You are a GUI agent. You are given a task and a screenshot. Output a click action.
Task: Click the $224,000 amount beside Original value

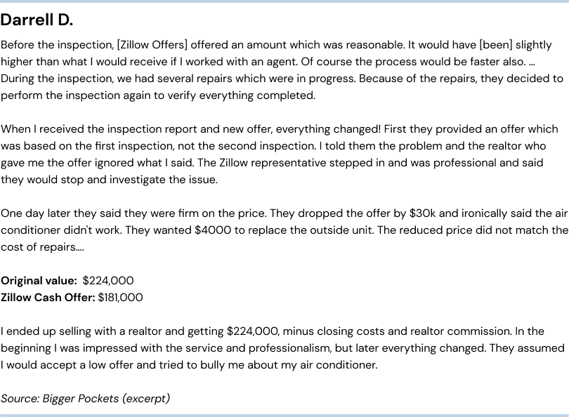(x=108, y=281)
